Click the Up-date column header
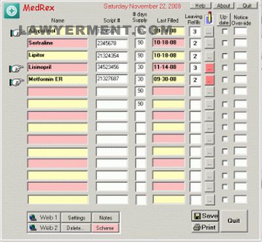This screenshot has height=242, width=262. [224, 20]
